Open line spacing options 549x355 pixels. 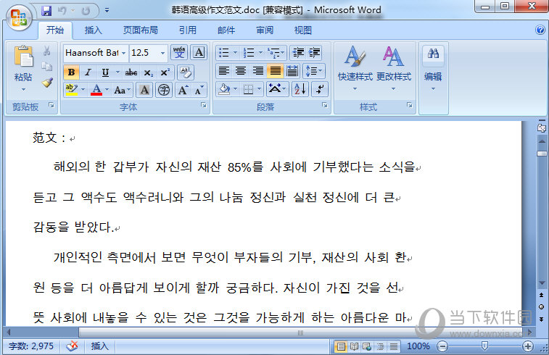click(314, 71)
